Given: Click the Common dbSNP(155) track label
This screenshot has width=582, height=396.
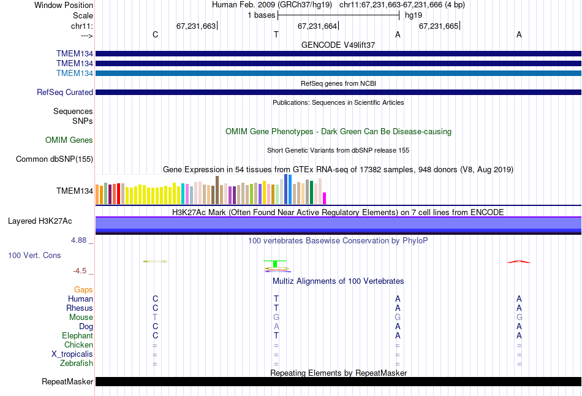Looking at the screenshot, I should (x=55, y=159).
